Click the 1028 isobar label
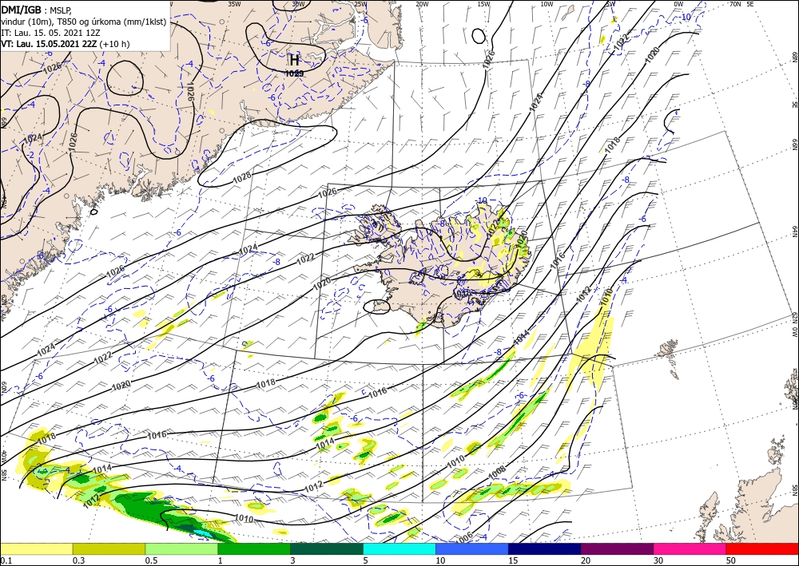Screen dimensions: 799x566 (x=241, y=177)
